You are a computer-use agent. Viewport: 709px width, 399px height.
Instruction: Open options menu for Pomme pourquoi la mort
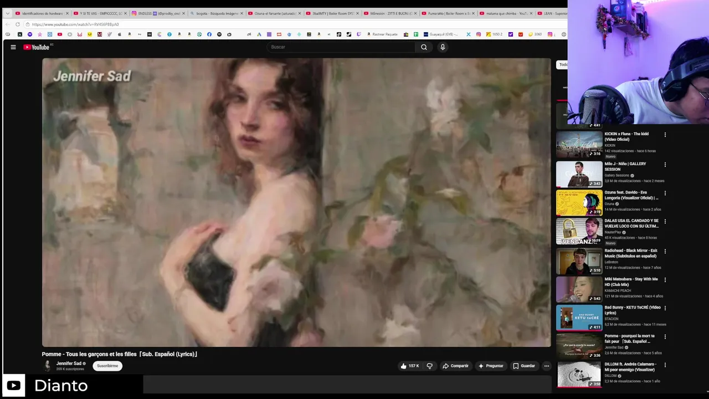[665, 337]
